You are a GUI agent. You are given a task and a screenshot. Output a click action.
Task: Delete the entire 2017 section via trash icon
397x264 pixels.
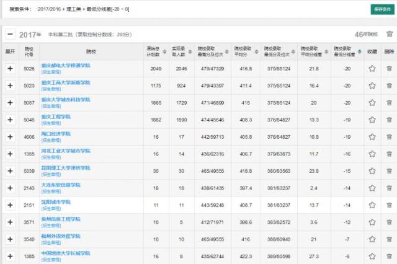coord(390,34)
